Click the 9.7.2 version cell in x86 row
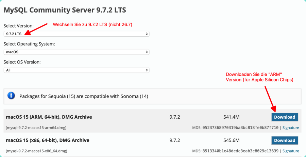The image size is (306, 157). (x=175, y=140)
